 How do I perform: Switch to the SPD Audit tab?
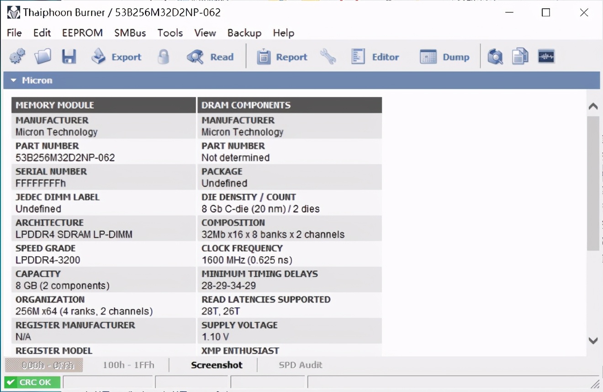click(300, 365)
